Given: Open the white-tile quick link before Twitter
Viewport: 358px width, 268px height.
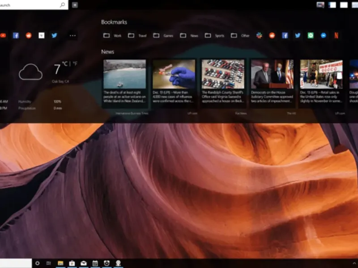Looking at the screenshot, I should 41,35.
